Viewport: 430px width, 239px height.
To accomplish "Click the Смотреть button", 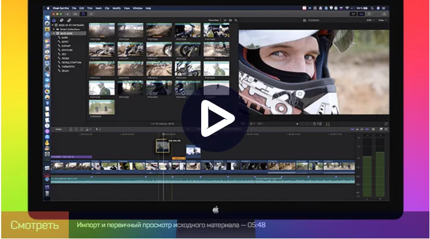I will 34,225.
